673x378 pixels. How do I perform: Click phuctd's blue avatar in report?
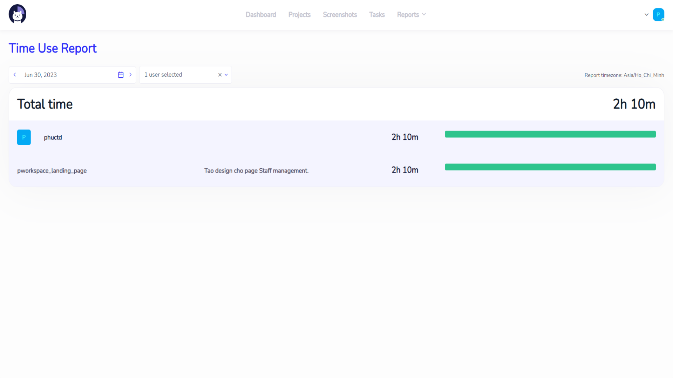pos(24,138)
